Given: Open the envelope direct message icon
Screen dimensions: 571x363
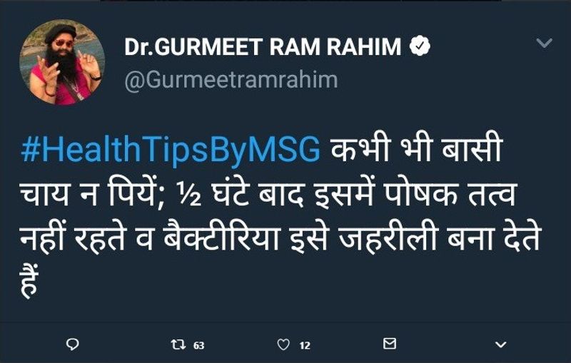Looking at the screenshot, I should [390, 343].
